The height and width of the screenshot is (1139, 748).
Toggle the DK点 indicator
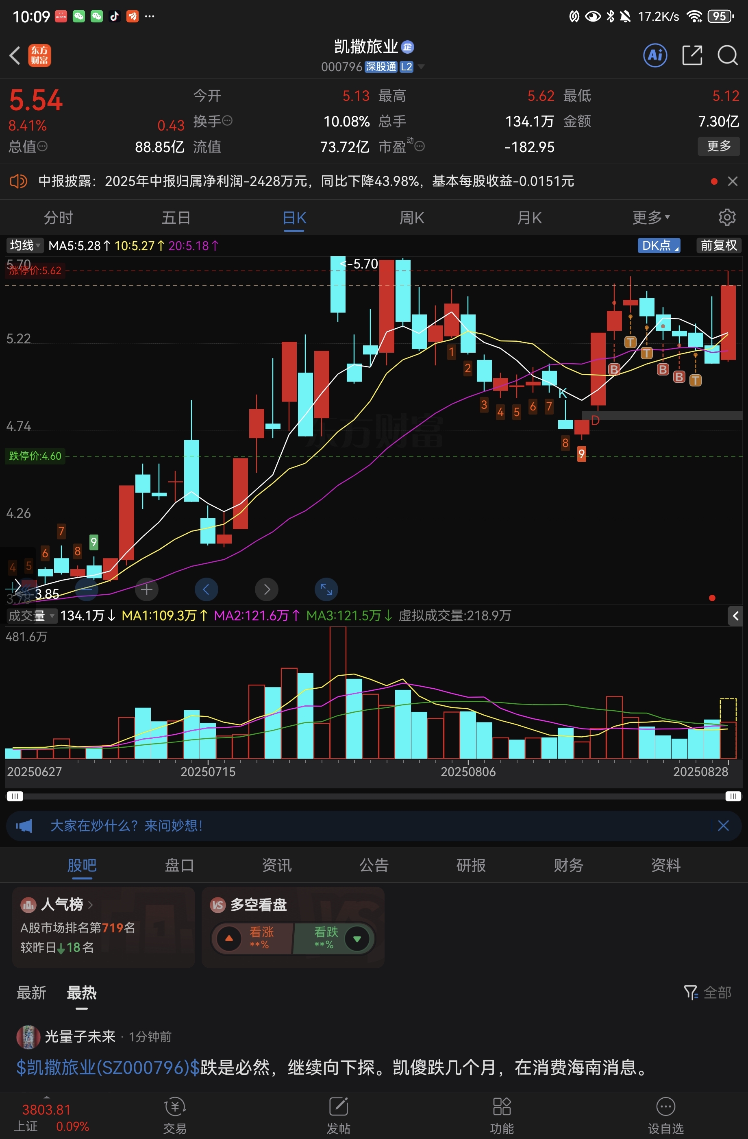(x=659, y=246)
